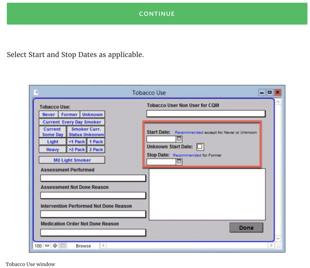Select the MU Light Smoker button
Image resolution: width=310 pixels, height=268 pixels.
(x=72, y=160)
